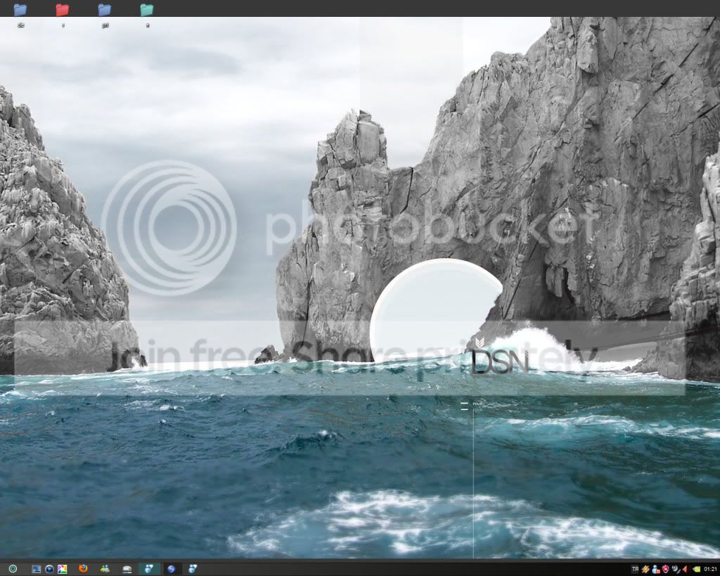Click the orange lightning tray icon
Viewport: 720px width, 576px height.
tap(645, 569)
